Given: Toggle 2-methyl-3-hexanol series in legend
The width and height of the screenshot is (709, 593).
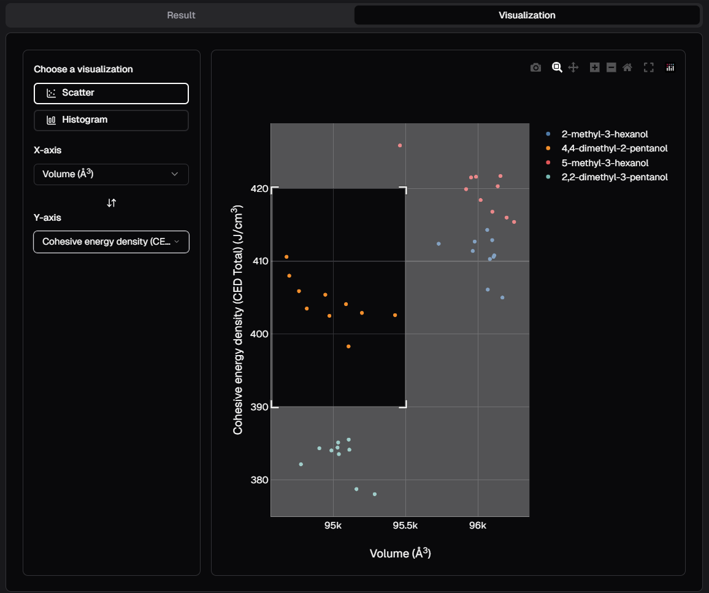Looking at the screenshot, I should point(604,134).
